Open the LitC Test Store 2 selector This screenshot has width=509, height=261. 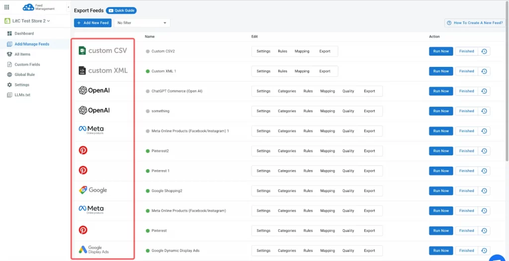(x=27, y=21)
